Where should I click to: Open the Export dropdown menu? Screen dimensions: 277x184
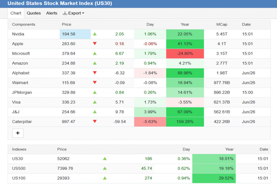74,13
